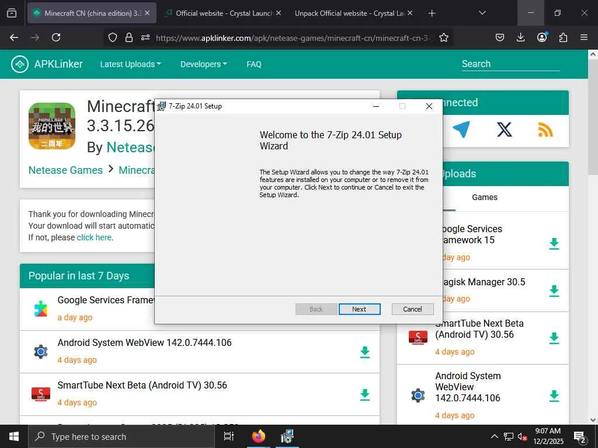Bookmark this page with the star

tap(444, 37)
